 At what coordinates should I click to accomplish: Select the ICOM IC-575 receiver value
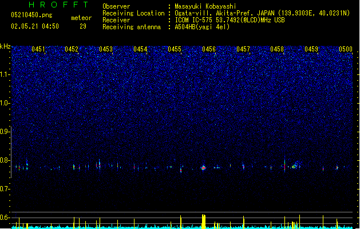click(x=230, y=20)
